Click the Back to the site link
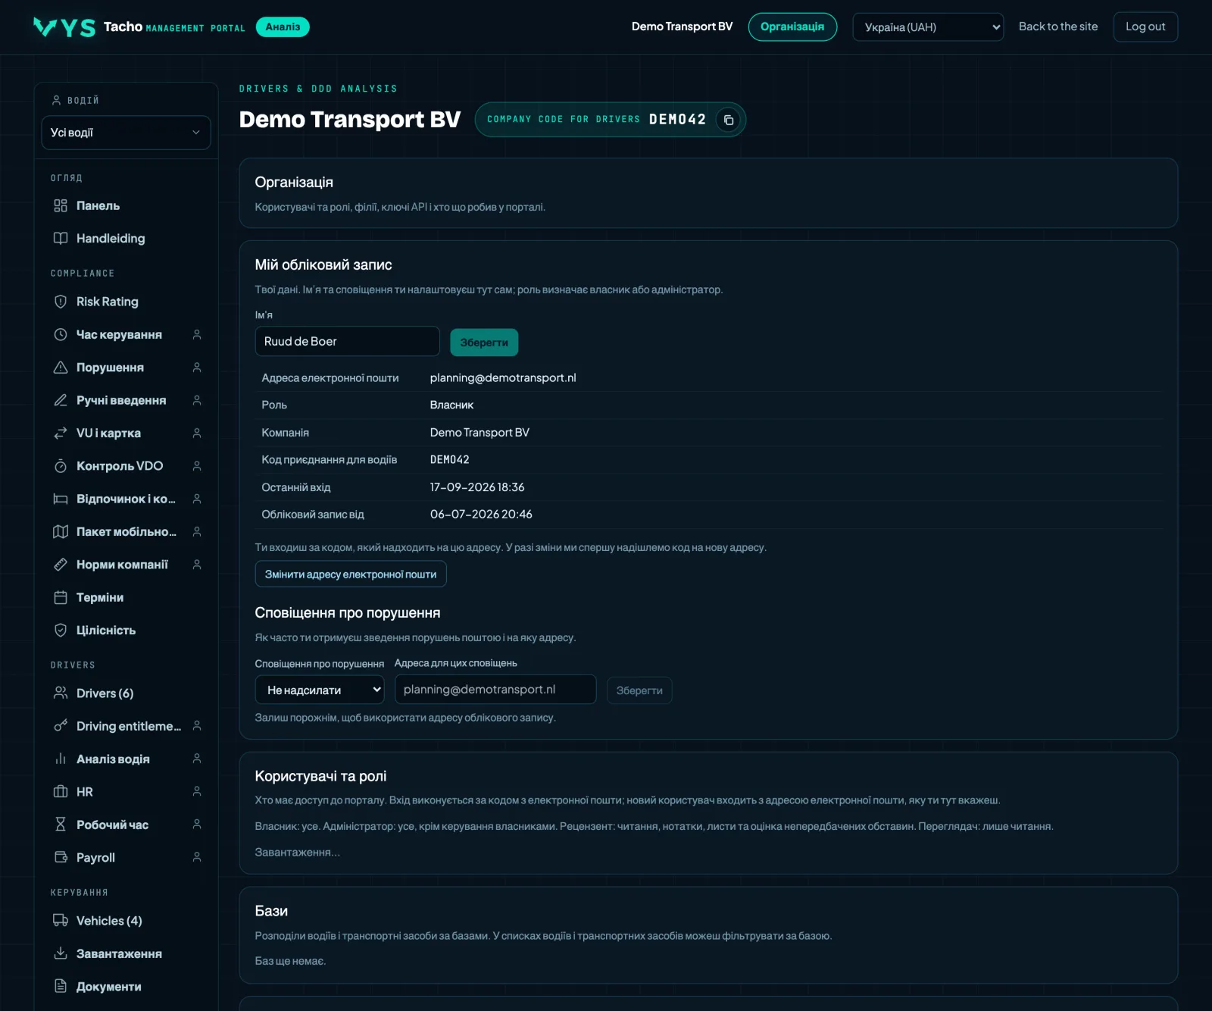The image size is (1212, 1011). click(x=1058, y=27)
